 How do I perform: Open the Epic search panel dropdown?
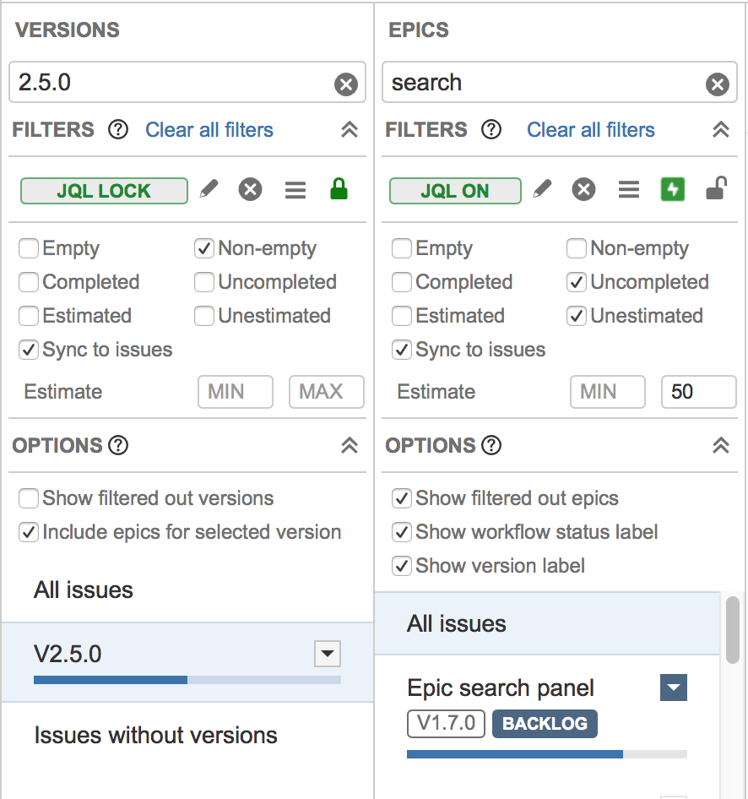pyautogui.click(x=673, y=688)
